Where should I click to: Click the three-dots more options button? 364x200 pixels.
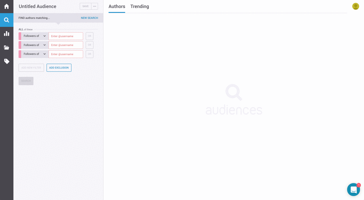click(x=95, y=6)
